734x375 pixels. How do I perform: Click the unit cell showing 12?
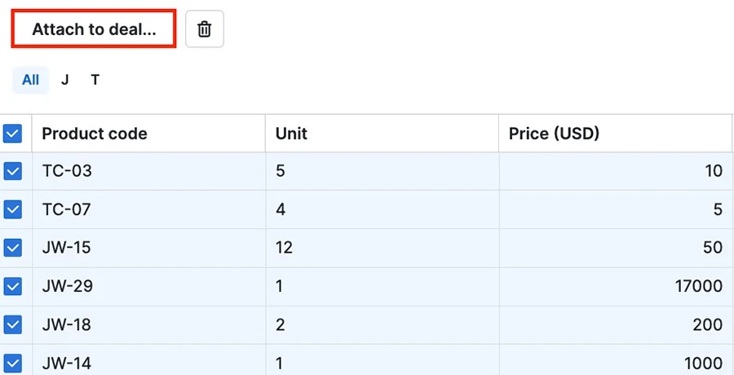tap(382, 248)
